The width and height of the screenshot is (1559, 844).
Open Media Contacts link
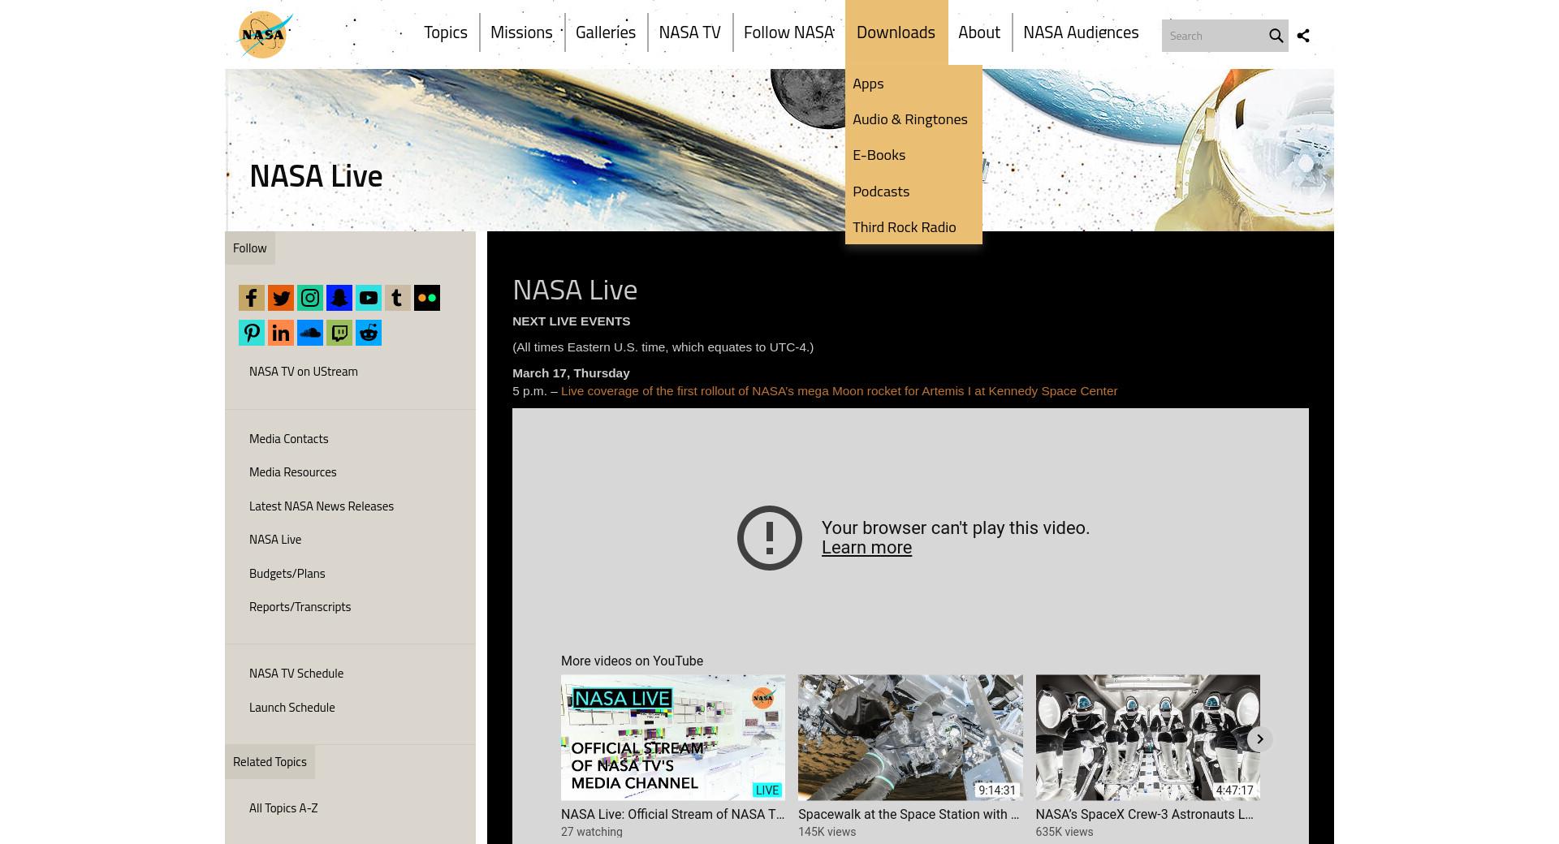click(289, 439)
